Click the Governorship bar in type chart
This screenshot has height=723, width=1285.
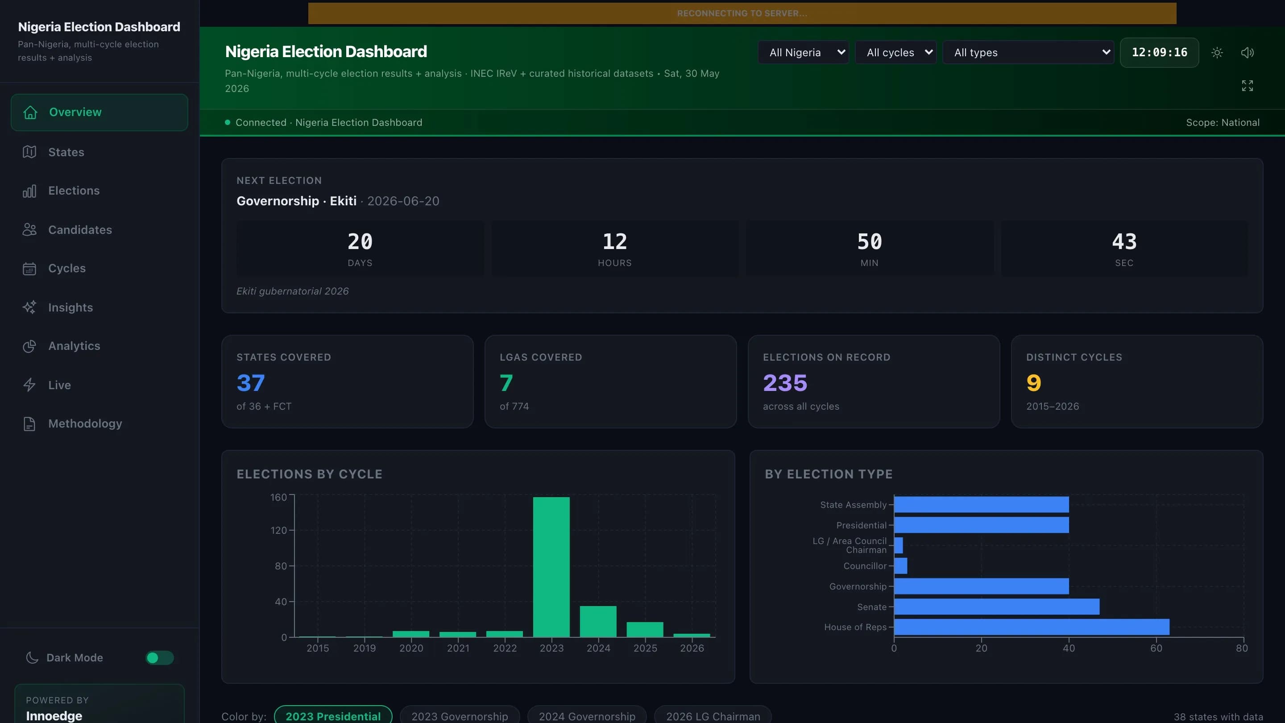tap(981, 586)
